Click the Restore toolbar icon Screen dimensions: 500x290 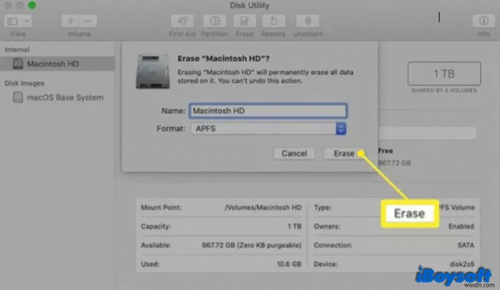tap(274, 21)
